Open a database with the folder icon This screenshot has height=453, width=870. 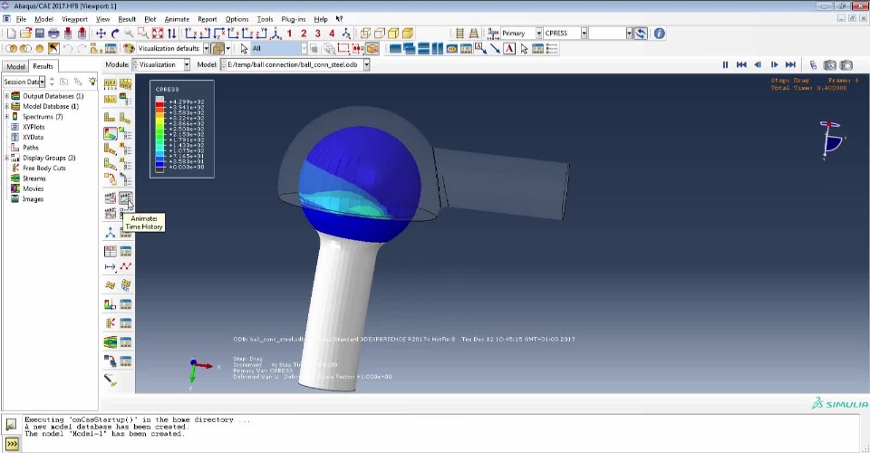tap(25, 34)
